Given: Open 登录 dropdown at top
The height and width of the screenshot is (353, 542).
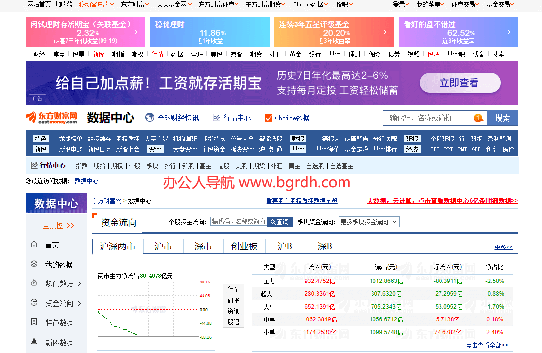Looking at the screenshot, I should (401, 4).
